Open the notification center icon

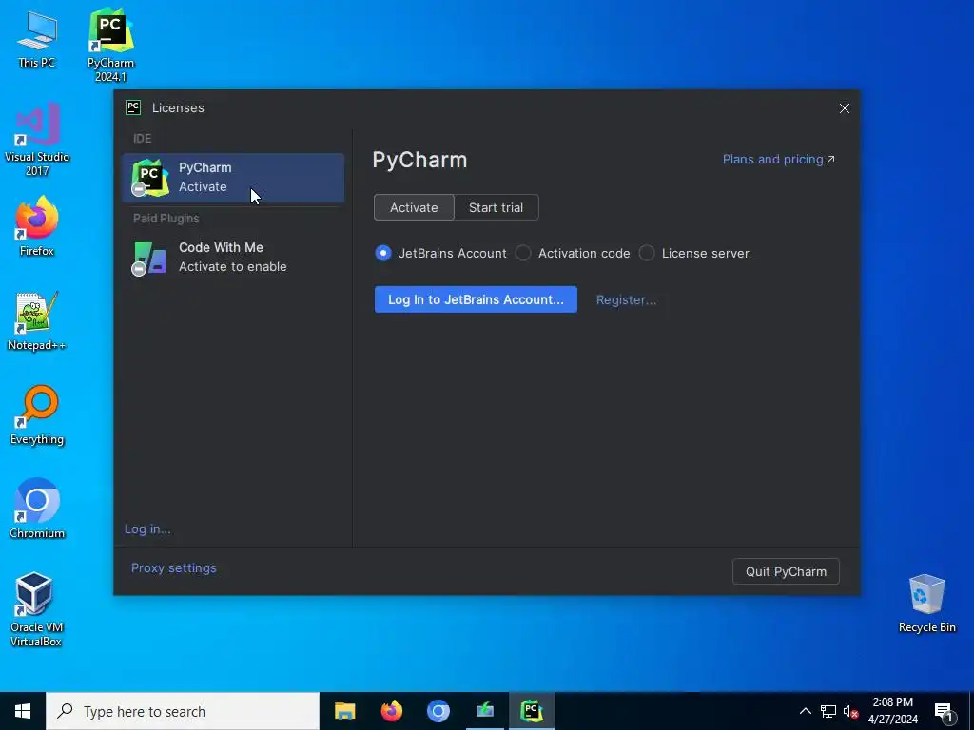(x=945, y=712)
